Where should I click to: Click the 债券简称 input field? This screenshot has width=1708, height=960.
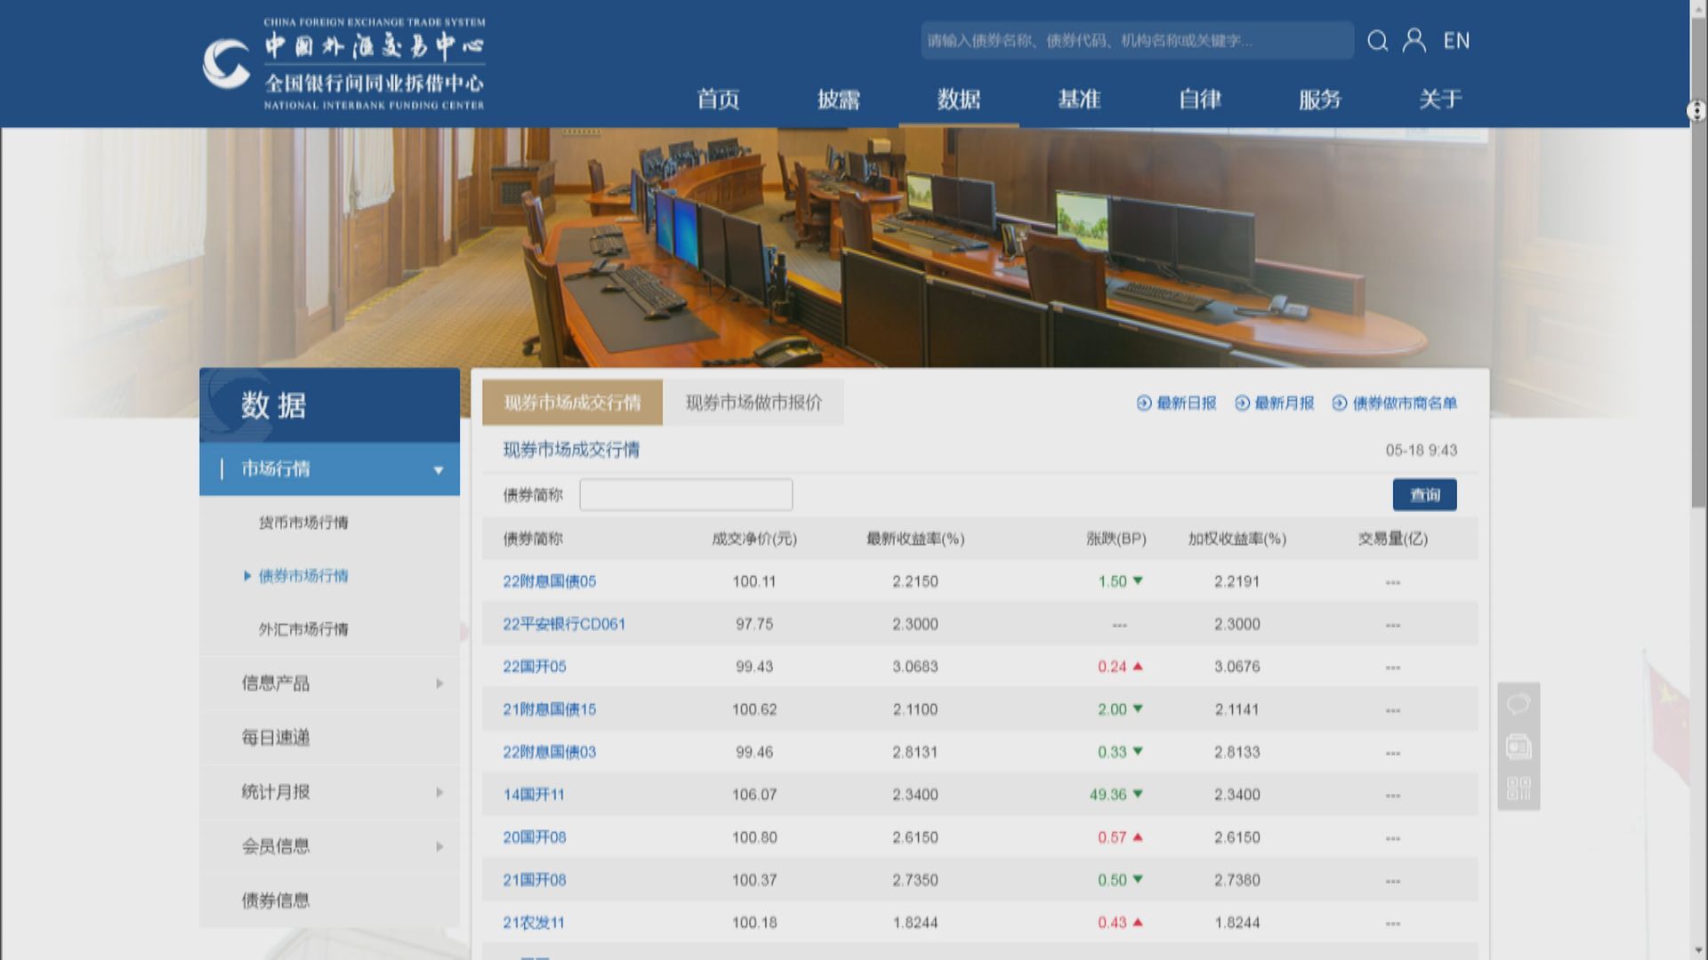[686, 494]
